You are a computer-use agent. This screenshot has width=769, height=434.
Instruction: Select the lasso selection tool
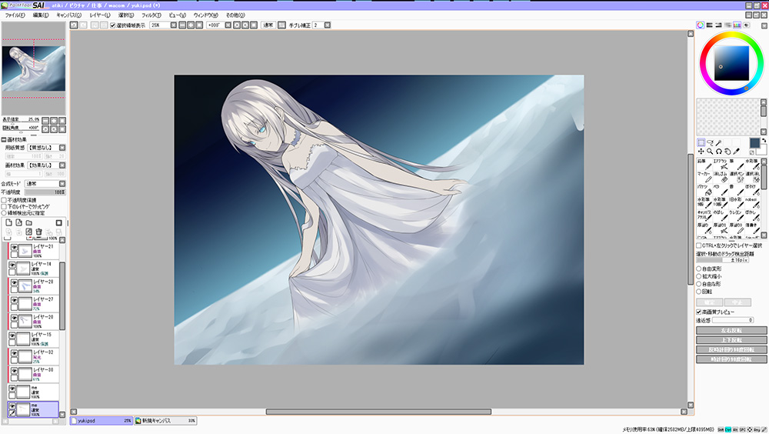click(x=710, y=143)
